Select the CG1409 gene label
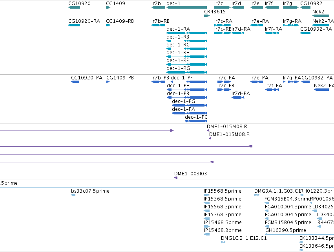Screen dimensions: 334x252 point(115,4)
